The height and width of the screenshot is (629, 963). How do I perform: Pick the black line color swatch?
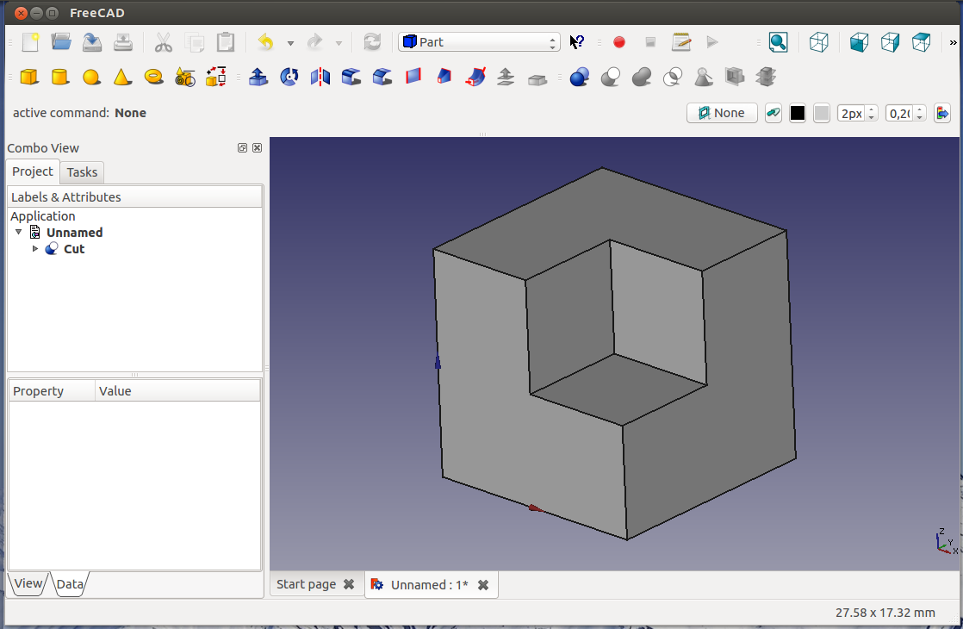[798, 113]
